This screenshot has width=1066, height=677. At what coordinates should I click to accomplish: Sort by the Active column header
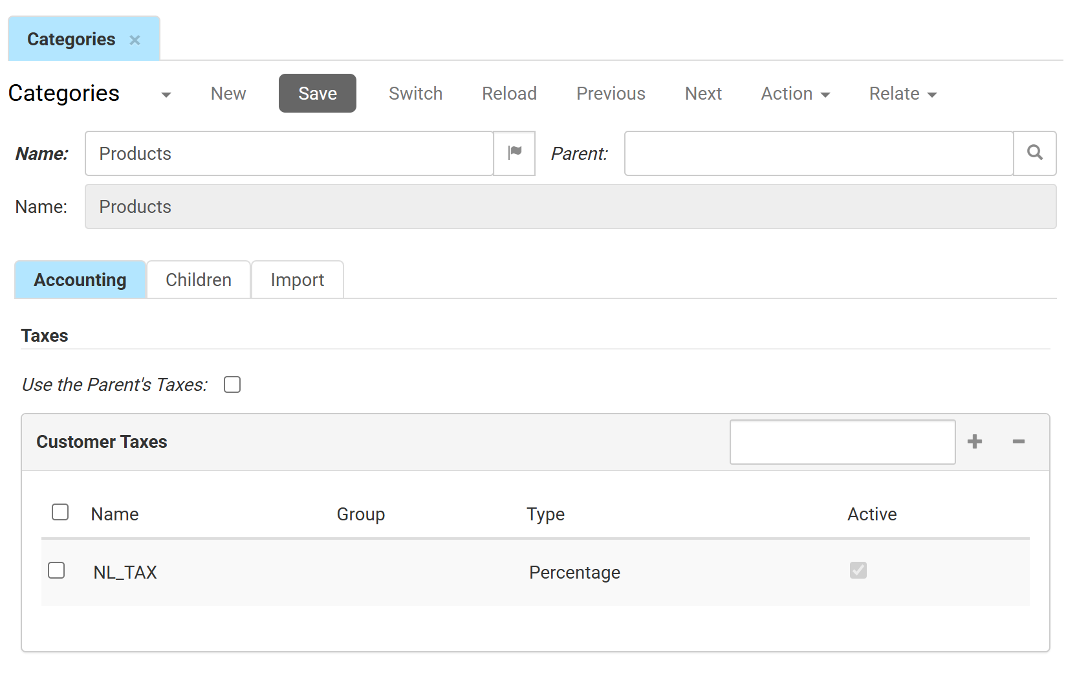click(872, 514)
